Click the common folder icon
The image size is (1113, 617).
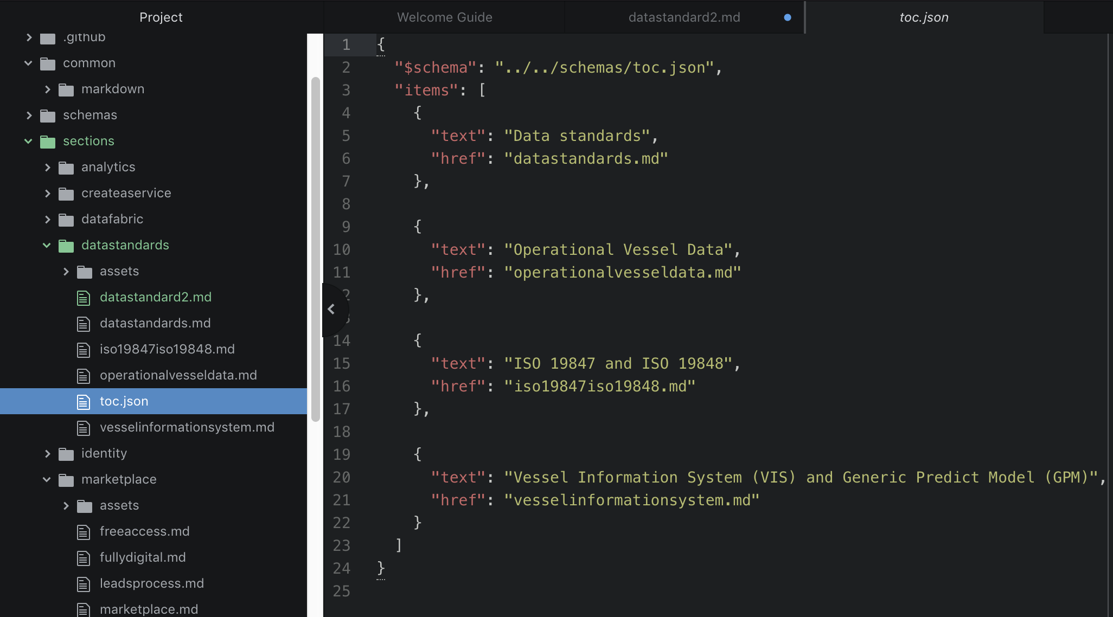tap(48, 64)
